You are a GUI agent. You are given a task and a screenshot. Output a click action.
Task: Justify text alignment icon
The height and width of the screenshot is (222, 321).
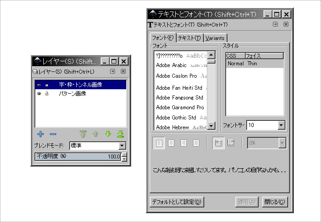196,143
